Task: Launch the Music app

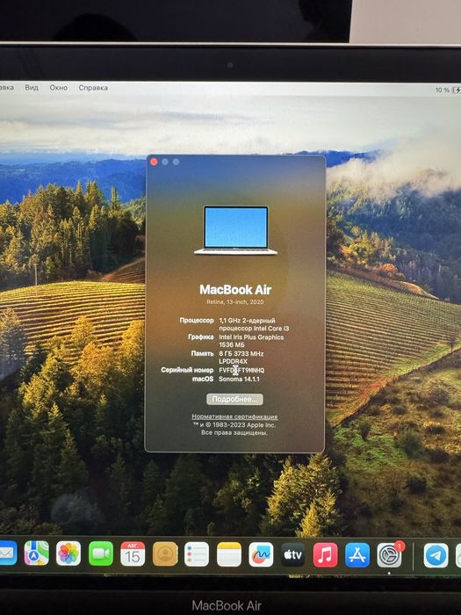Action: click(325, 555)
